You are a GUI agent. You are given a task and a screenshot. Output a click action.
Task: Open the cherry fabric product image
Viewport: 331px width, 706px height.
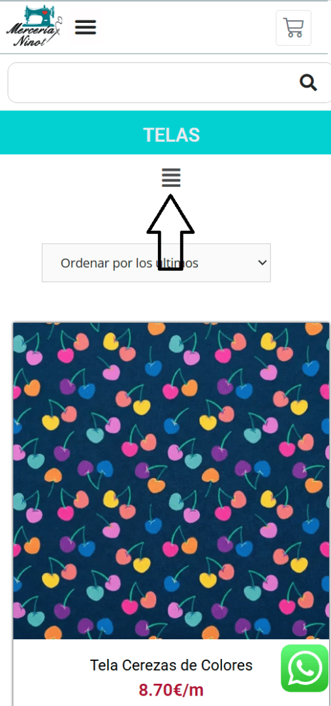171,481
